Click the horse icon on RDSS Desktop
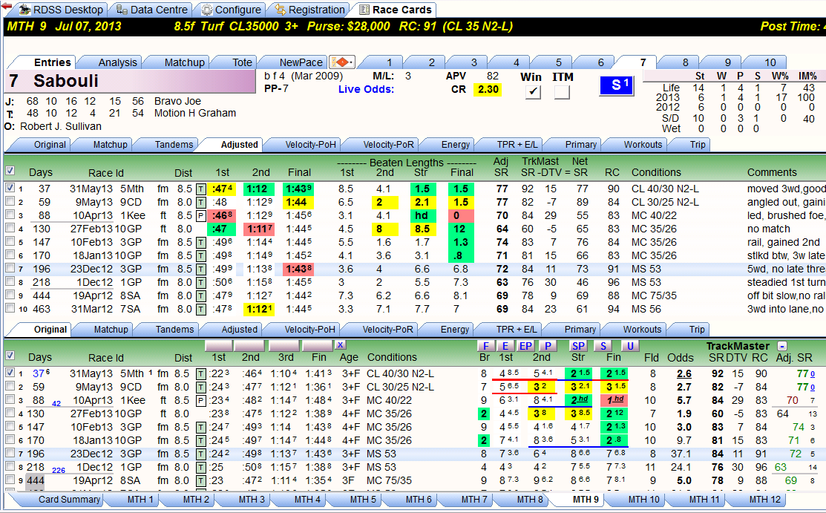 click(24, 10)
